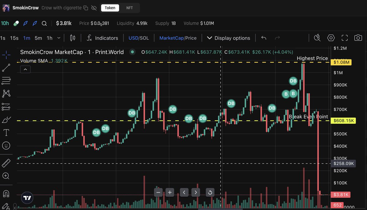Click the red $3.81K current price label

(x=340, y=195)
